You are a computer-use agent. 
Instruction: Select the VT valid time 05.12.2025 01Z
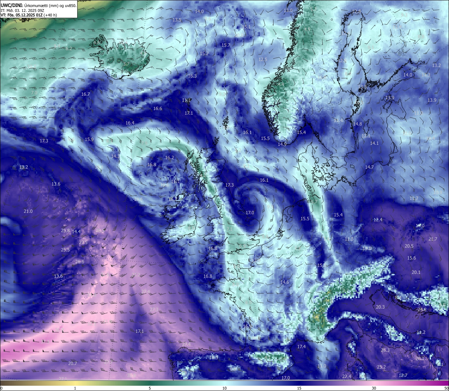coord(29,15)
